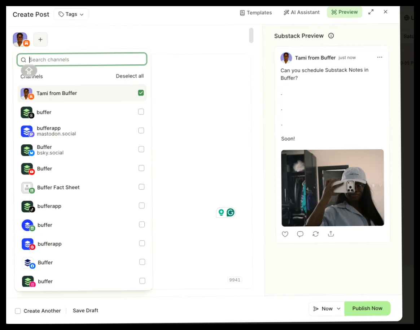Check the bufferapp TikTok channel checkbox
Viewport: 420px width, 330px height.
click(x=142, y=205)
